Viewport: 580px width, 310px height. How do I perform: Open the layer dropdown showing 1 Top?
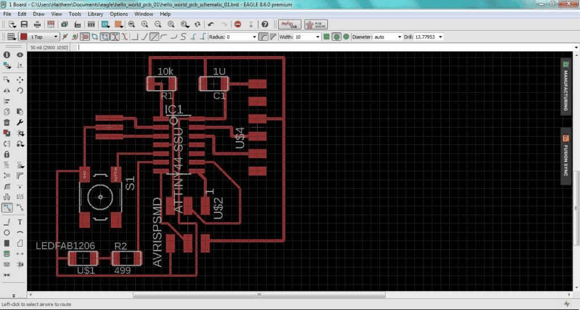coord(39,37)
